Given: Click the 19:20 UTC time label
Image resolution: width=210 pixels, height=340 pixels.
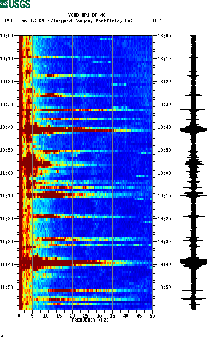Looking at the screenshot, I should point(164,218).
